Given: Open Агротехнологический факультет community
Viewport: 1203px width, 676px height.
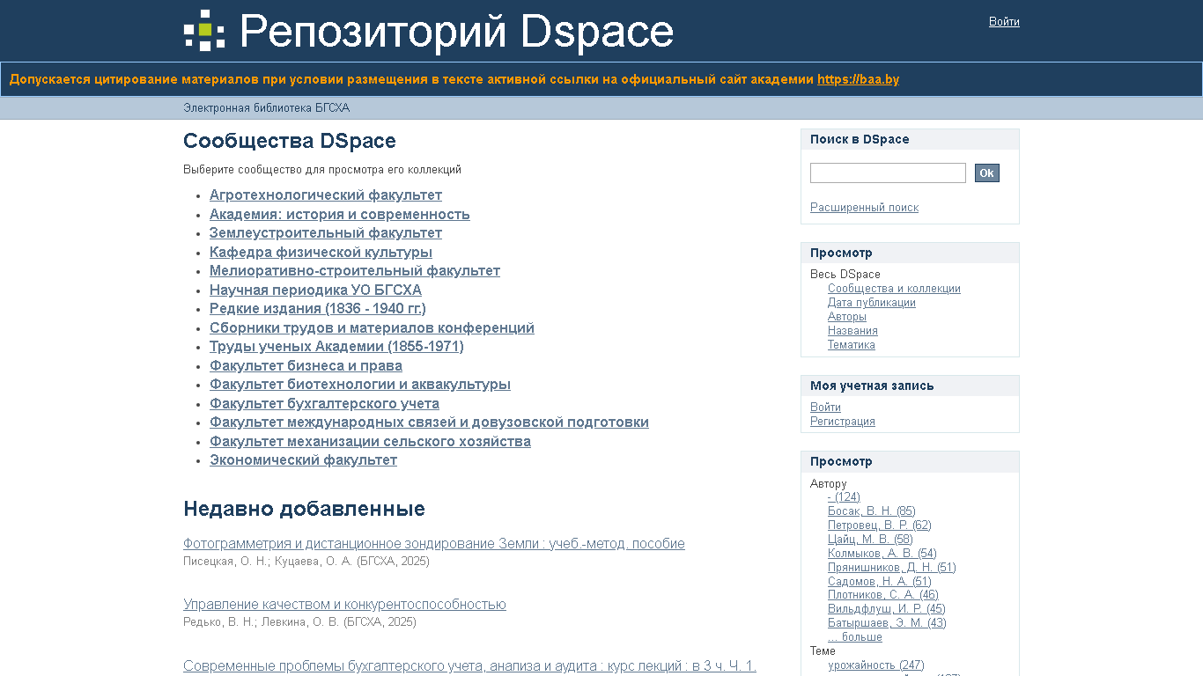Looking at the screenshot, I should coord(326,195).
